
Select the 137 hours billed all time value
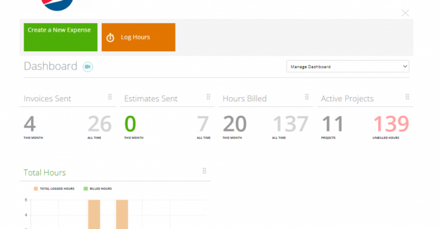pos(291,124)
